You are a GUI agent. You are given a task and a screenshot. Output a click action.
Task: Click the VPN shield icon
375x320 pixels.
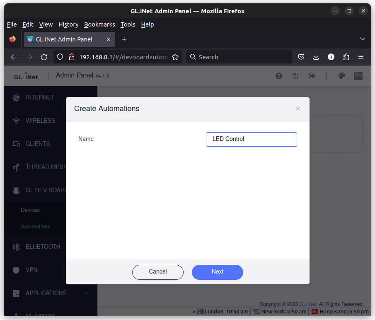coord(16,270)
